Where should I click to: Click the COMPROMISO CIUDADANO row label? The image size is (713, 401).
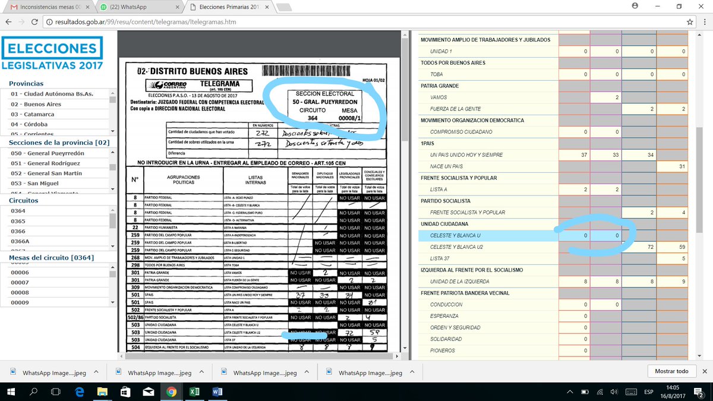click(x=461, y=132)
